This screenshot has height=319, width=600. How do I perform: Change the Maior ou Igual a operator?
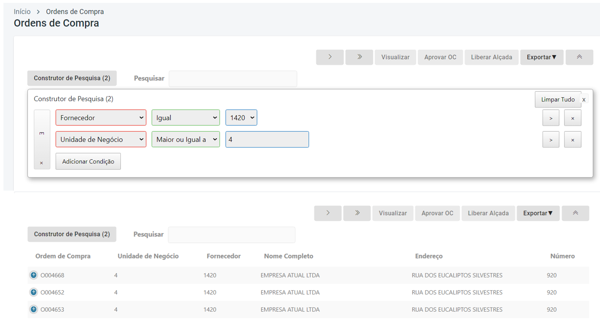pyautogui.click(x=186, y=140)
